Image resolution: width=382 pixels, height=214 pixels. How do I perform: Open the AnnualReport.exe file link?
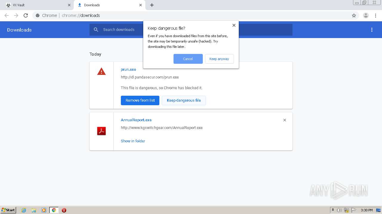tap(136, 120)
